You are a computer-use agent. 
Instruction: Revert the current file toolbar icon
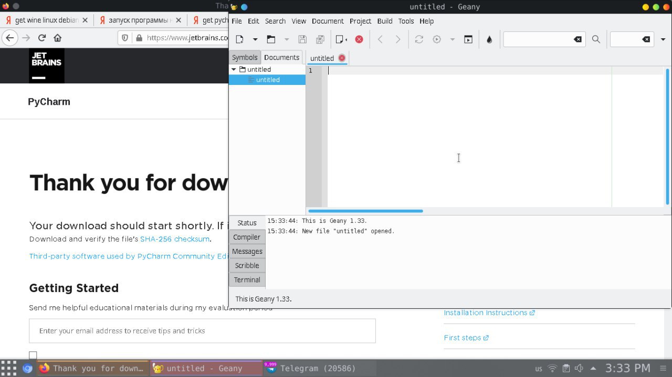(341, 39)
